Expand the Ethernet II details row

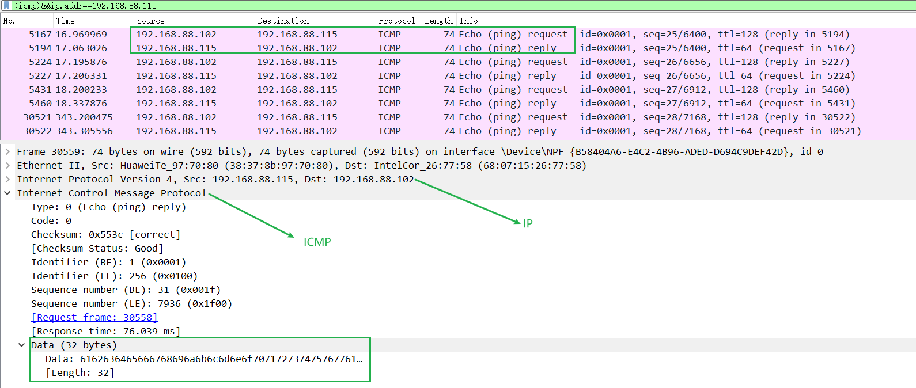click(x=7, y=165)
